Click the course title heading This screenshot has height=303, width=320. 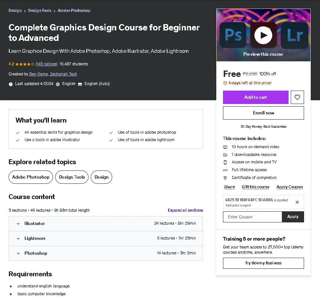tap(104, 33)
